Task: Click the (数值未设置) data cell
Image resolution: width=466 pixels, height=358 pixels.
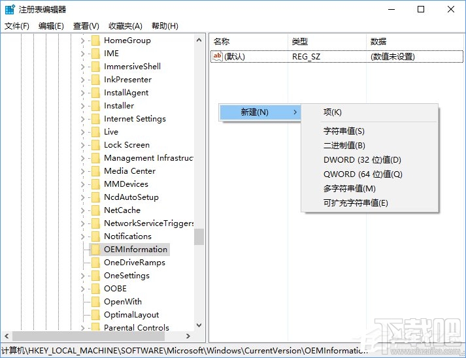Action: [x=393, y=56]
